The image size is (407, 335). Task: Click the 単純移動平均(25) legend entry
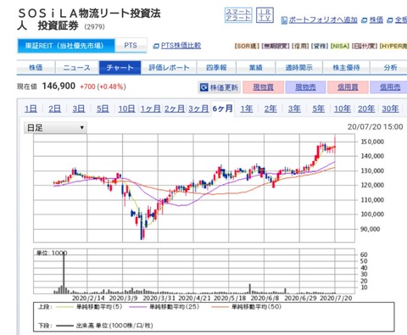coord(174,307)
